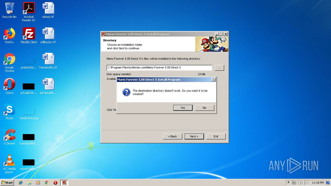Screen dimensions: 331x186
Task: Click the "23 Mb" disk space value
Action: pos(202,74)
